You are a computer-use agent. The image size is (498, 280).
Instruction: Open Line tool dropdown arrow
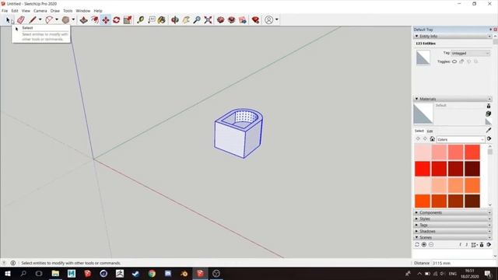click(x=40, y=19)
